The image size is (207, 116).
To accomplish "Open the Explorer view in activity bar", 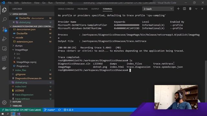I will click(4, 10).
